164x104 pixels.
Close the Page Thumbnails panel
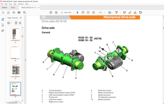point(21,18)
